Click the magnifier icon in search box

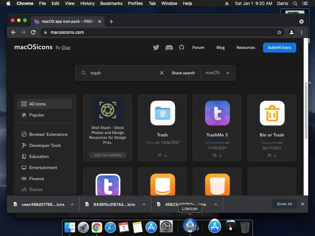coord(84,73)
